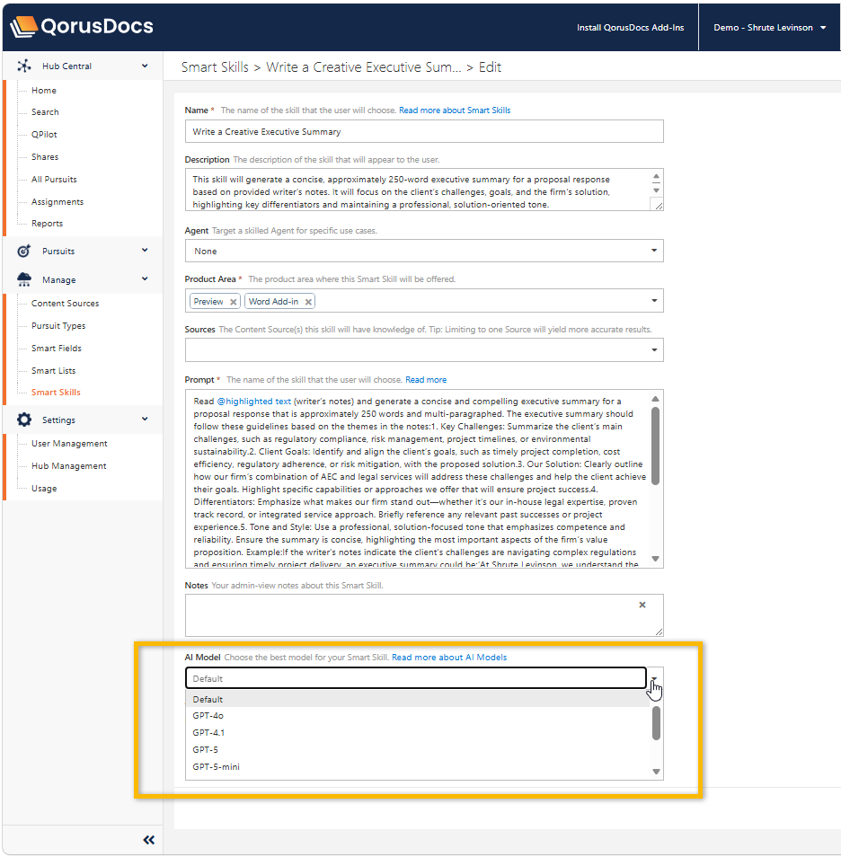
Task: Expand the Pursuits section chevron
Action: [145, 251]
